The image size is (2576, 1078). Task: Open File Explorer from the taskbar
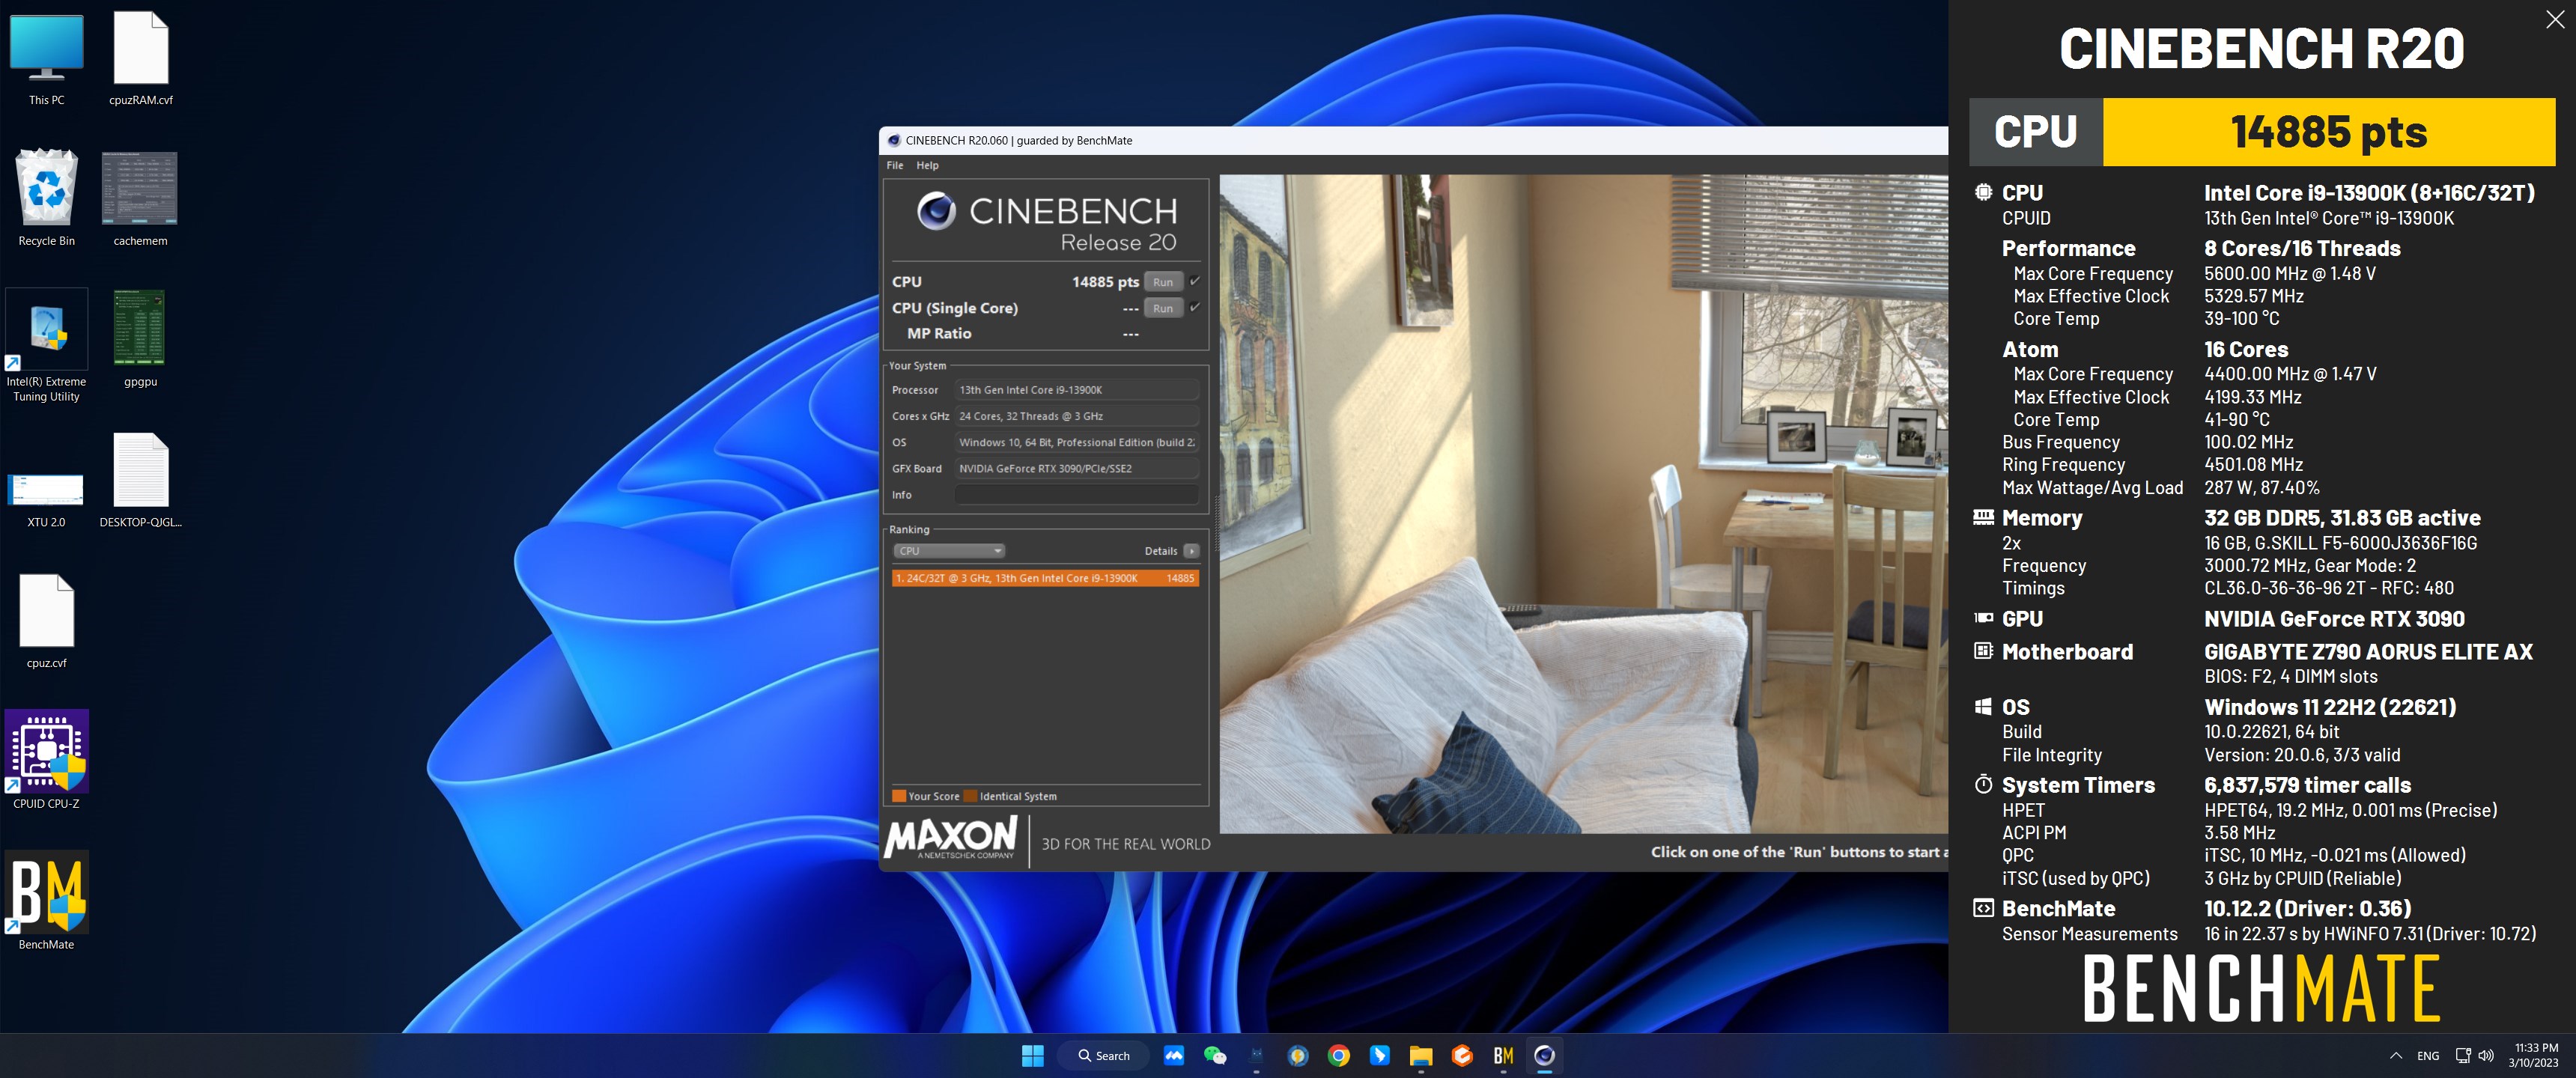(x=1420, y=1055)
